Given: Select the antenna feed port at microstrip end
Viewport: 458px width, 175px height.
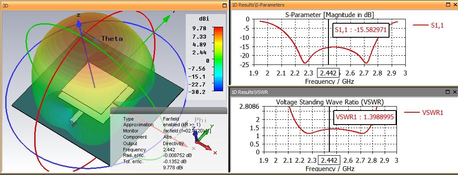Looking at the screenshot, I should pyautogui.click(x=72, y=122).
